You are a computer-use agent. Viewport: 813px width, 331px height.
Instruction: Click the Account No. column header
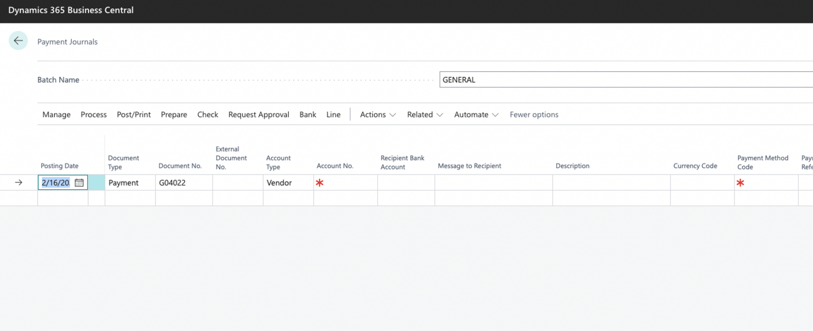[335, 166]
